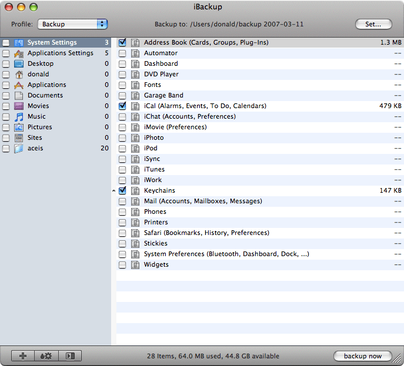Click the Applications Settings sidebar icon
Screen dimensions: 404x366
[19, 53]
